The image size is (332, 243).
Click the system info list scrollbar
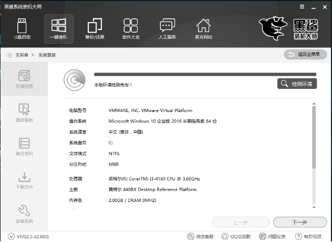(x=314, y=138)
